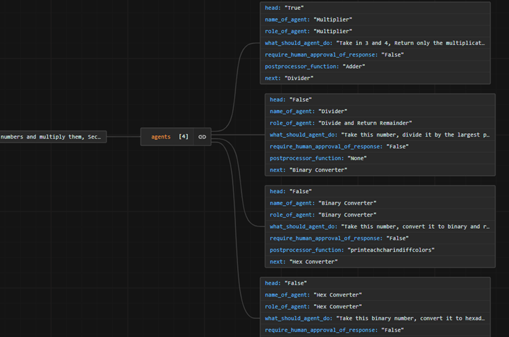Click role "Divide and Return Remainder" row
Viewport: 509px width, 337px height.
[340, 123]
